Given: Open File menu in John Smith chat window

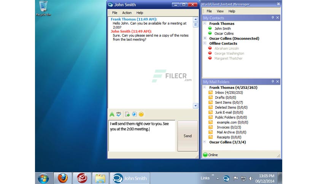Looking at the screenshot, I should click(114, 13).
